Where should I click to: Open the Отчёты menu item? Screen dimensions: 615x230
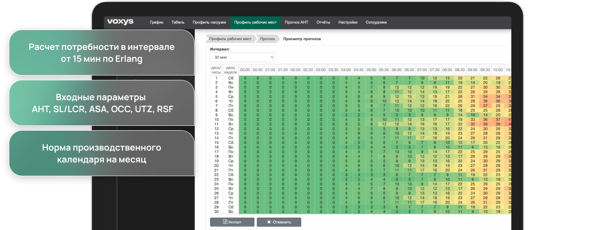(323, 22)
